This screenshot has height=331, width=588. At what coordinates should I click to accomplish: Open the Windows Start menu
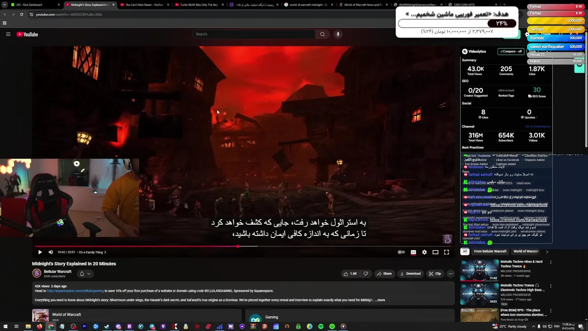click(x=5, y=326)
